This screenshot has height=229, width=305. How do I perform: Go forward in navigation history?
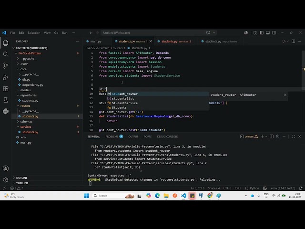point(97,33)
